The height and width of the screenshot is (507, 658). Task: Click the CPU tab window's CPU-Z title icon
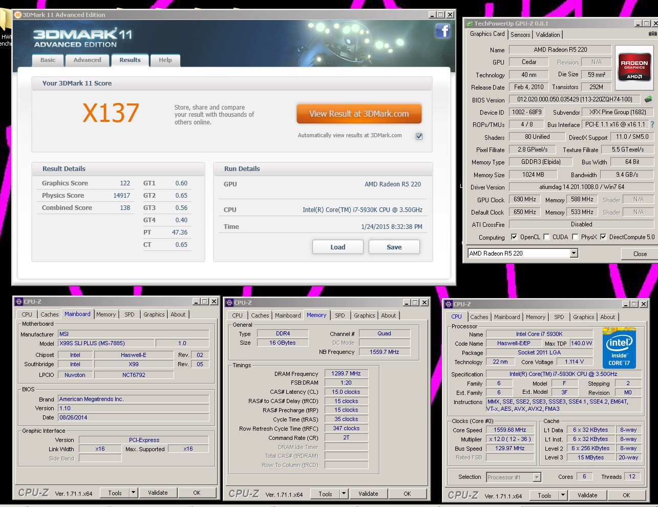449,304
